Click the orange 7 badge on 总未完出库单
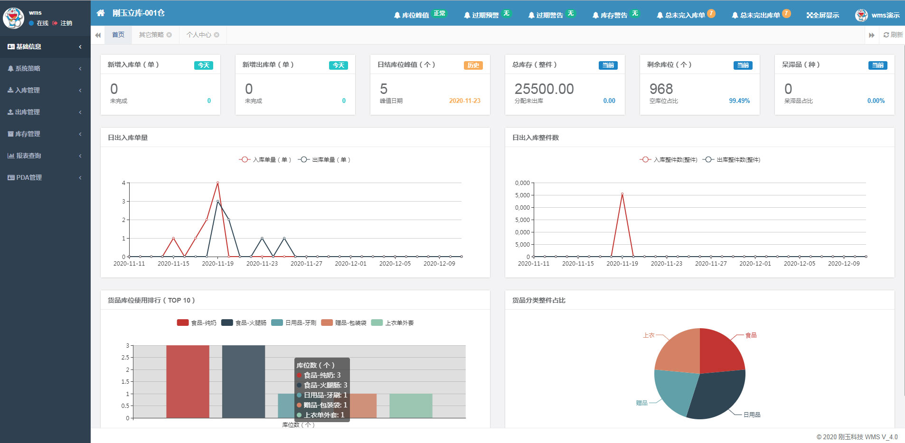 coord(786,13)
